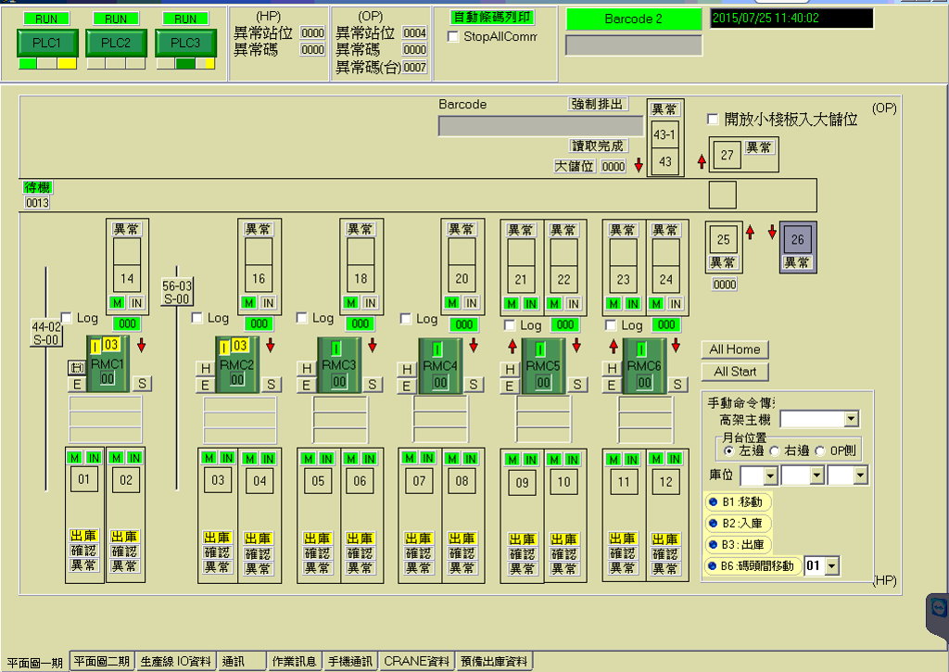Check the 開放小棧板入大儲位 checkbox
This screenshot has height=672, width=949.
tap(713, 119)
